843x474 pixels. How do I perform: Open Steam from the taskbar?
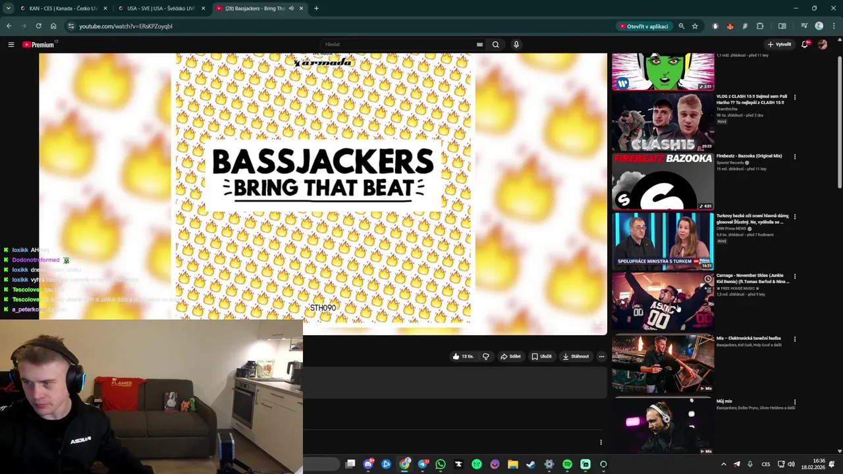pos(531,464)
